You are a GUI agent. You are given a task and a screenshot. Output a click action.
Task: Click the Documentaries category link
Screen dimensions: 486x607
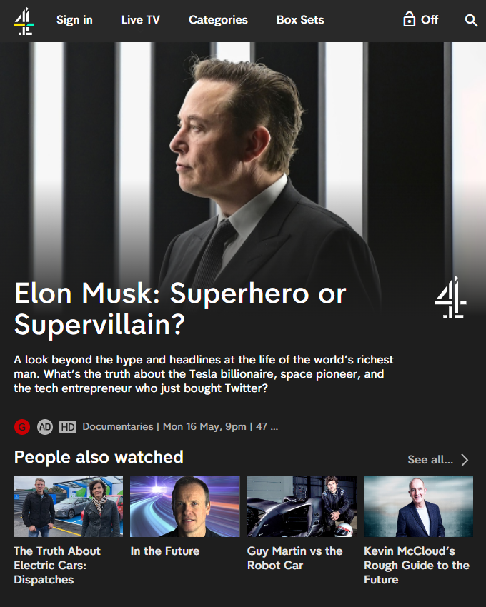point(118,426)
